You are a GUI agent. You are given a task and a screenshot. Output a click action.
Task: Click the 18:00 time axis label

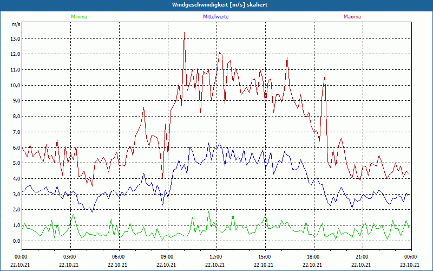click(314, 257)
